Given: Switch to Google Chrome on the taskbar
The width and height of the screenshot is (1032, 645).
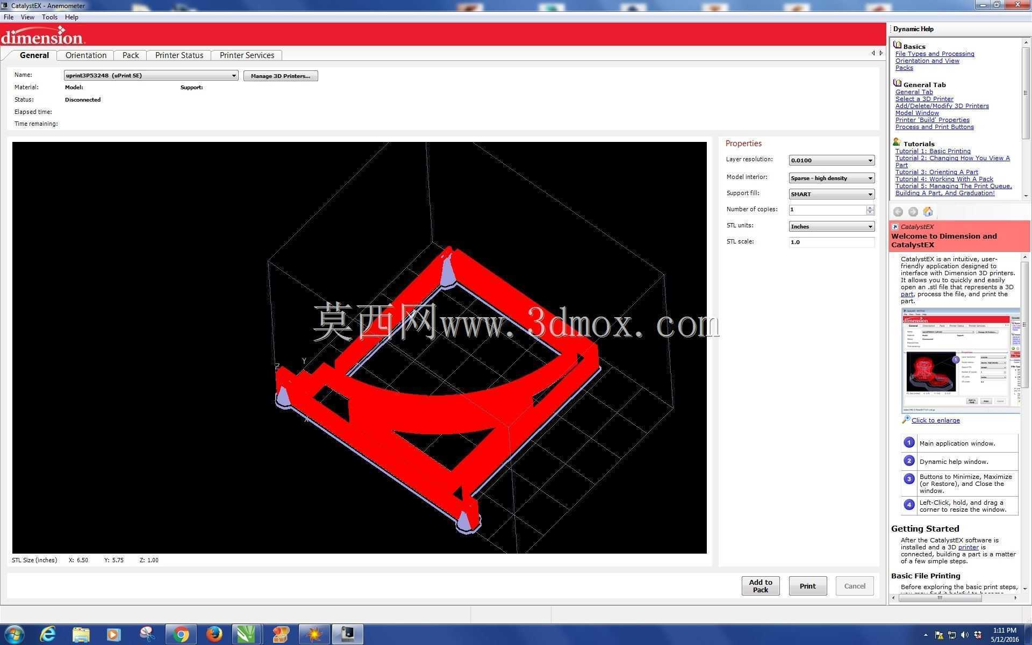Looking at the screenshot, I should pyautogui.click(x=181, y=634).
